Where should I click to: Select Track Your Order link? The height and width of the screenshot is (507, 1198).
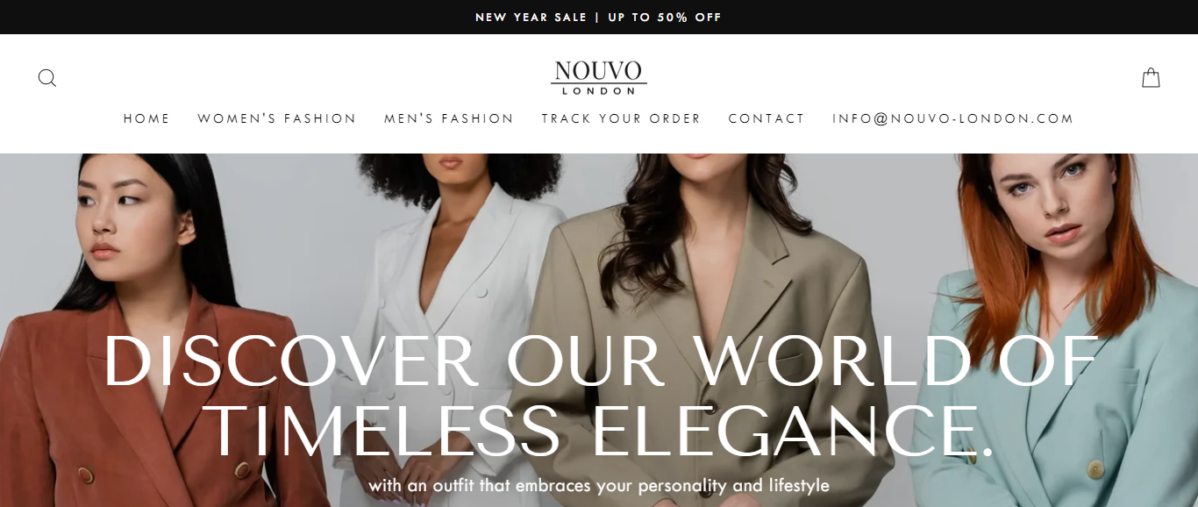(x=621, y=118)
